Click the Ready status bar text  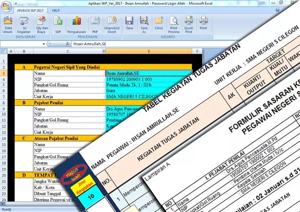tap(6, 210)
